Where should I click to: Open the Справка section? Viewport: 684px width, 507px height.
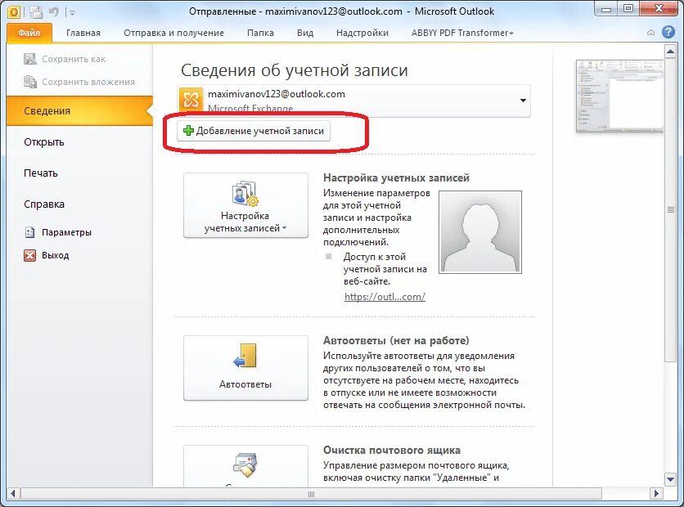[44, 204]
